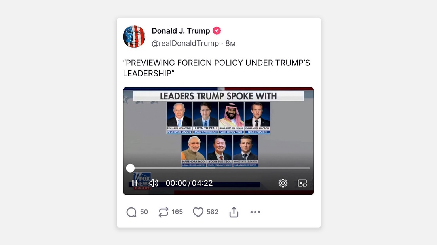
Task: Toggle picture-in-picture mode icon
Action: [302, 183]
